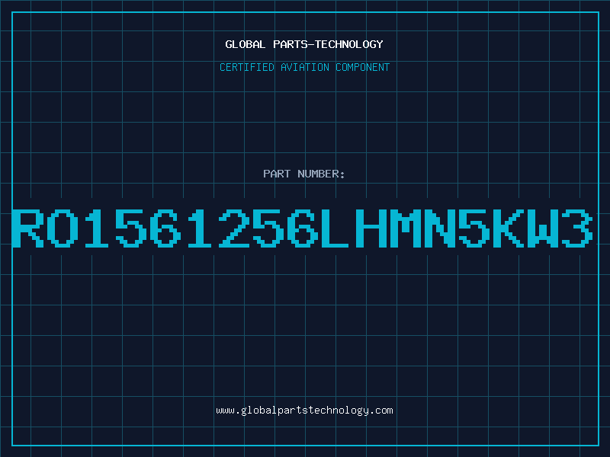Select the 'CERTIFIED AVIATION COMPONENT' subtitle

[x=304, y=67]
